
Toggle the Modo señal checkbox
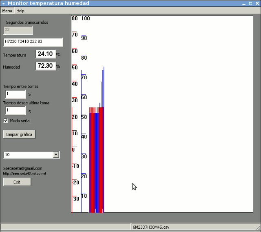click(x=6, y=120)
